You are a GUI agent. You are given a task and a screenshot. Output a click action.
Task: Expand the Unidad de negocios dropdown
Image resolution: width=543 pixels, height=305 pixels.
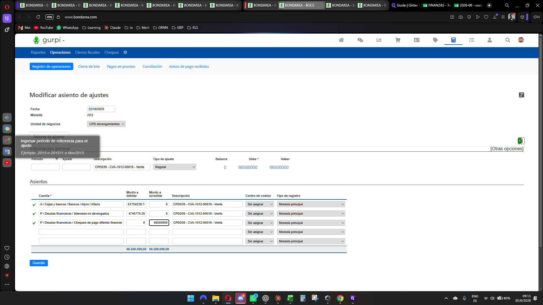coord(106,124)
